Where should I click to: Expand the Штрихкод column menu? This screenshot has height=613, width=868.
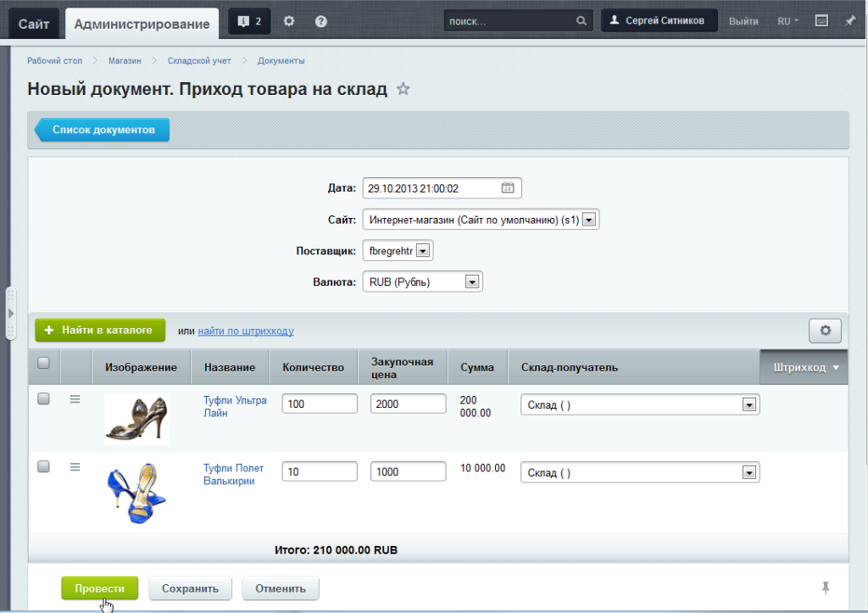point(836,368)
